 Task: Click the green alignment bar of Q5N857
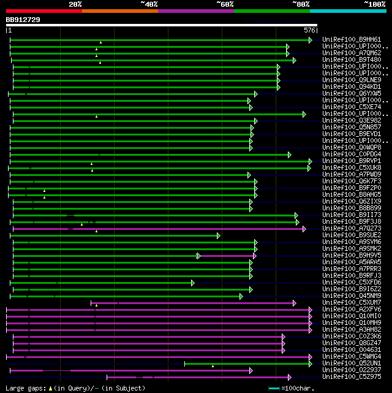tap(130, 128)
